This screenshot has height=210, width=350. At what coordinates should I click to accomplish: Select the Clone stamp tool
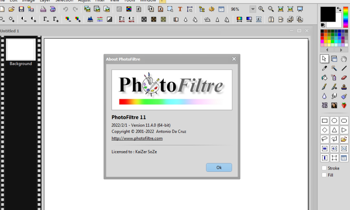click(x=344, y=87)
